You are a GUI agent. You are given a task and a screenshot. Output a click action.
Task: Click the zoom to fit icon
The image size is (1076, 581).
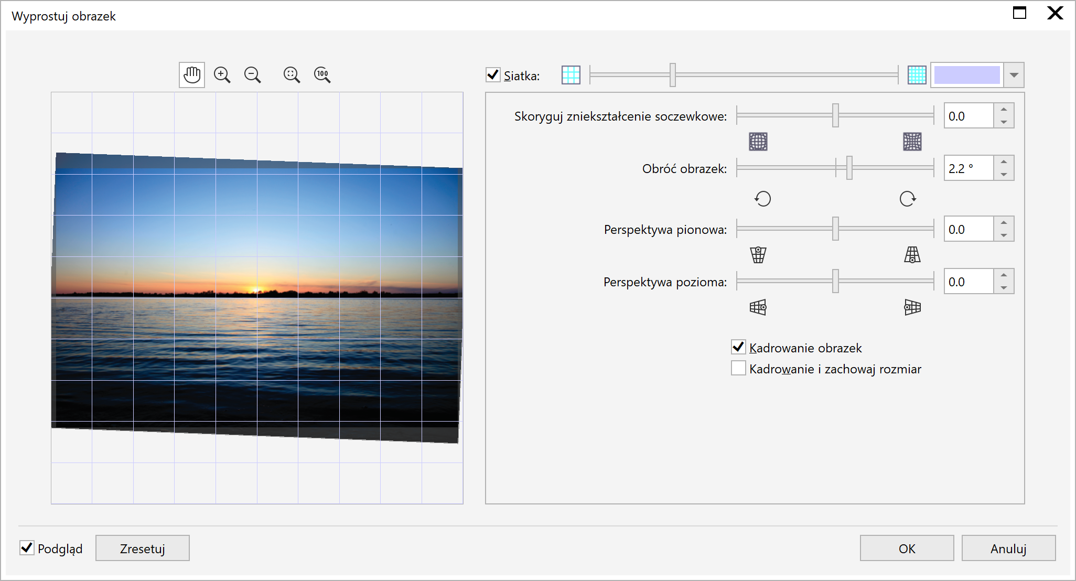click(x=292, y=75)
